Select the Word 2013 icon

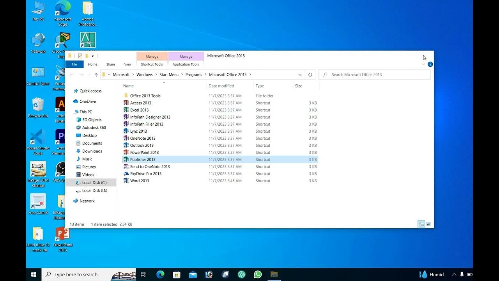click(x=126, y=181)
